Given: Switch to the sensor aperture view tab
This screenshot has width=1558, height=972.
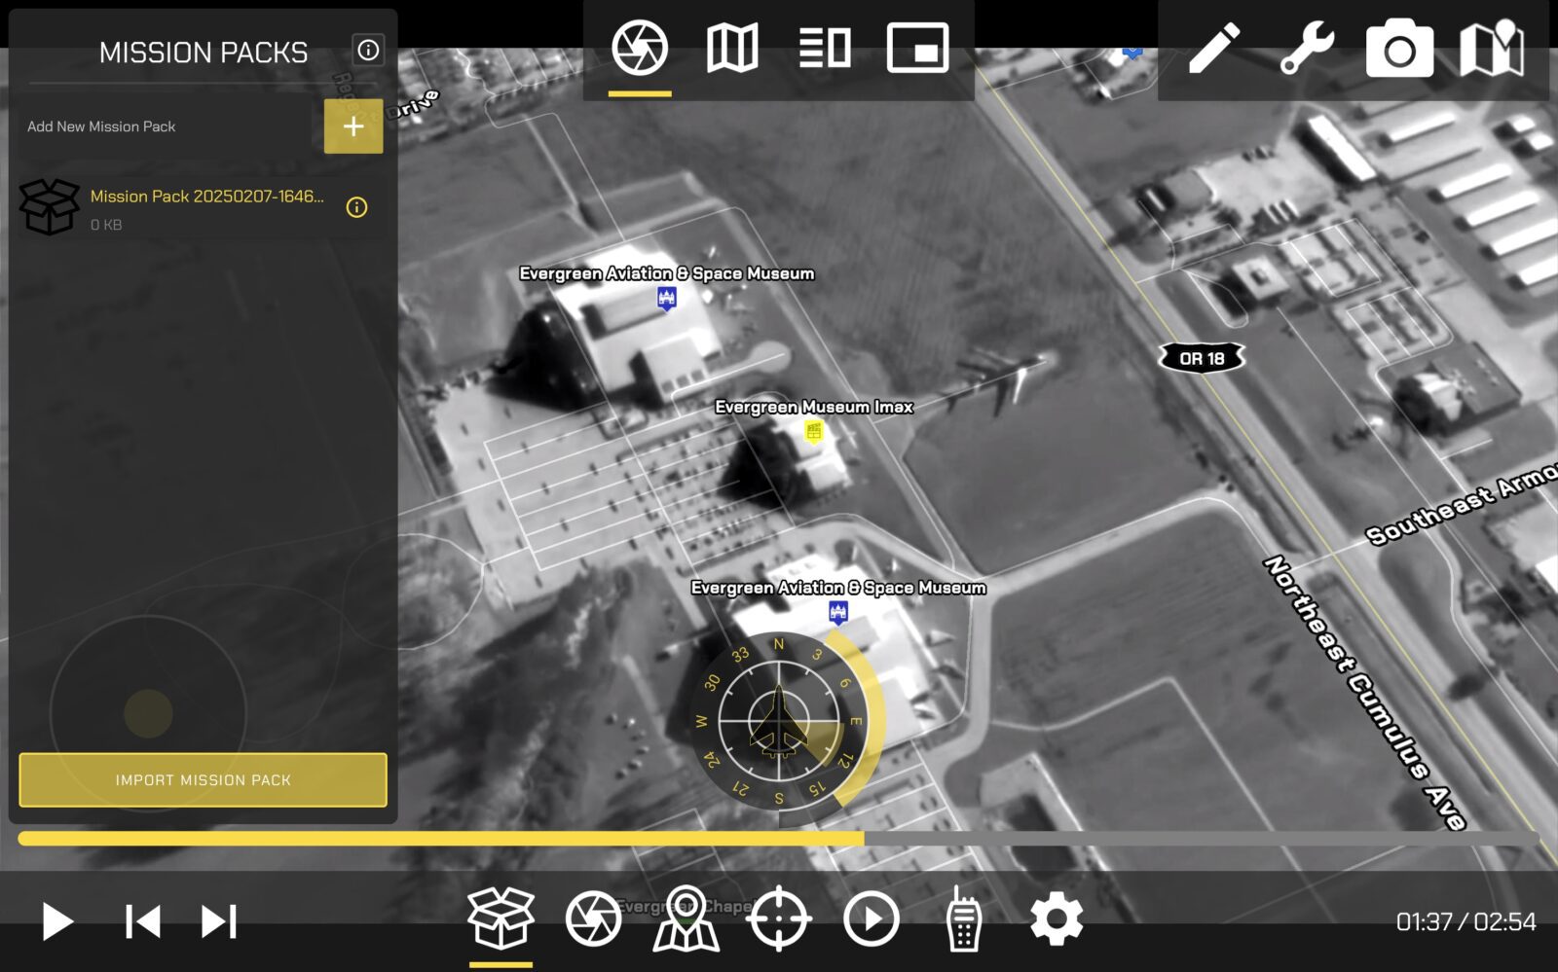Looking at the screenshot, I should [640, 48].
